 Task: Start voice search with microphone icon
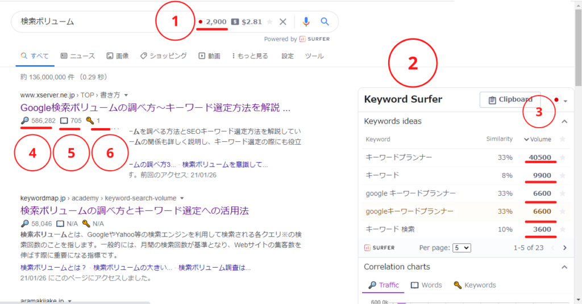[x=306, y=22]
